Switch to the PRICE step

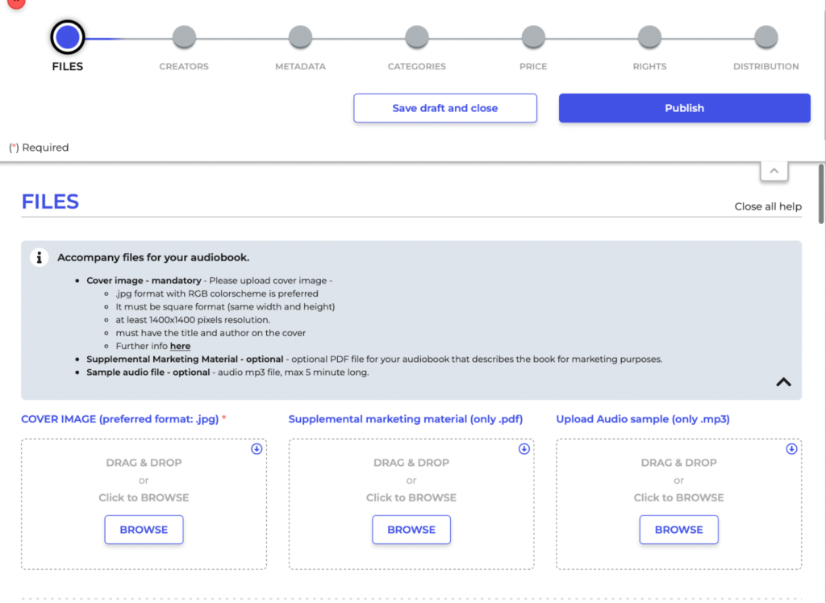click(533, 37)
